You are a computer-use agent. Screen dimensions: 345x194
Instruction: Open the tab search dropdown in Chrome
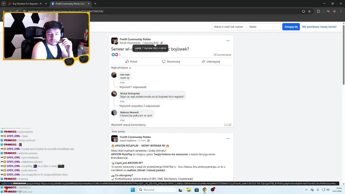[x=4, y=4]
